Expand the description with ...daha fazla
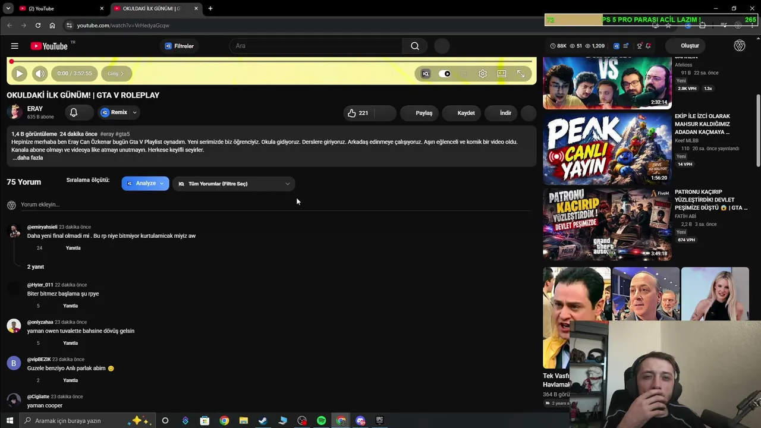Viewport: 761px width, 428px height. (28, 158)
